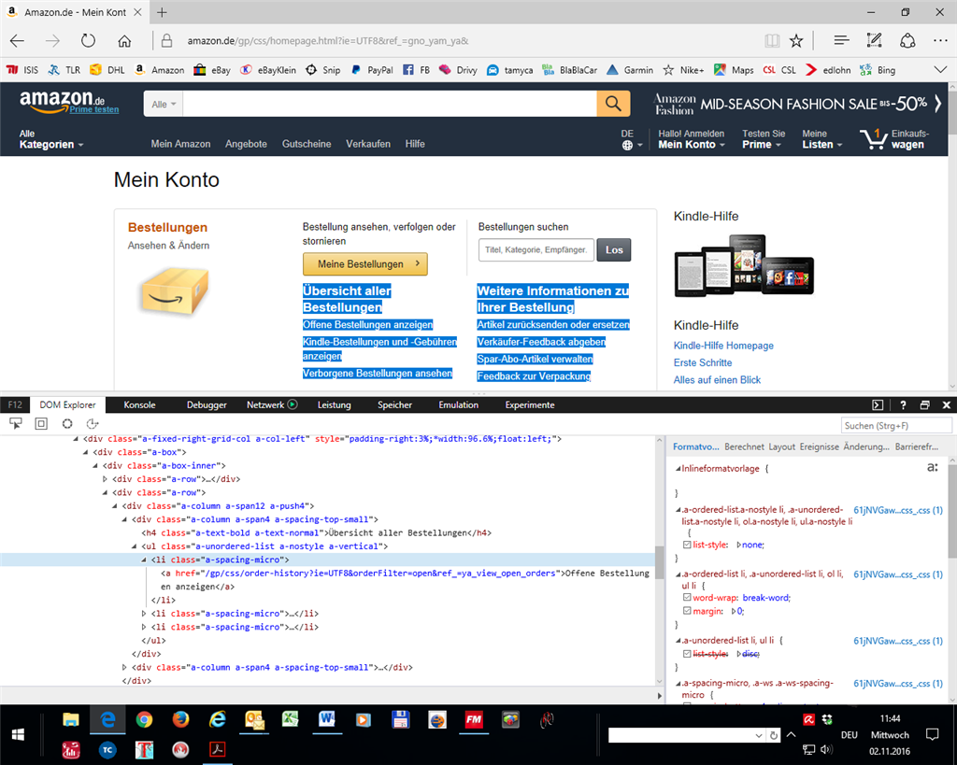Uncheck the margin: 0 property
Viewport: 957px width, 765px height.
click(687, 611)
